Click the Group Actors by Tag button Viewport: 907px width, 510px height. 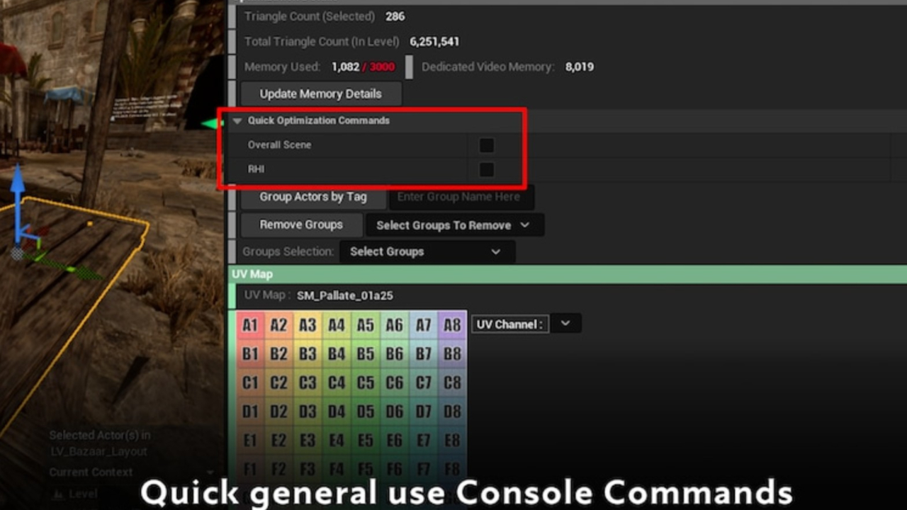[312, 197]
